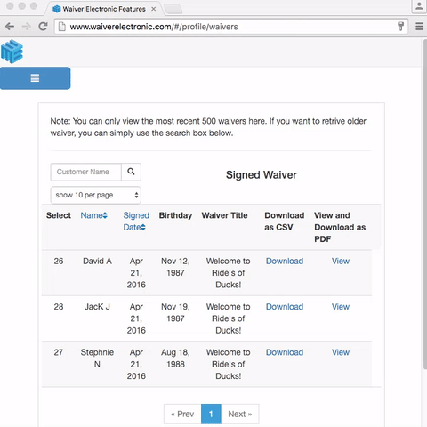
Task: Click birthday Nov 12, 1987
Action: [175, 267]
